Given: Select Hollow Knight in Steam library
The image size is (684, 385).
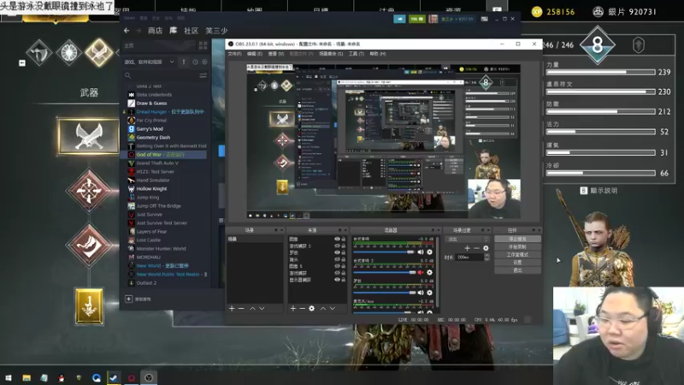Looking at the screenshot, I should coord(151,189).
